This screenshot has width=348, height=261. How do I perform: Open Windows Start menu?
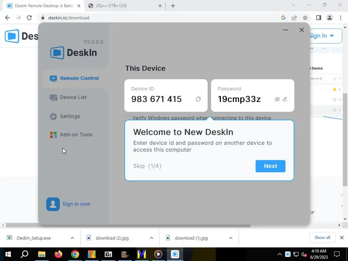pos(8,254)
